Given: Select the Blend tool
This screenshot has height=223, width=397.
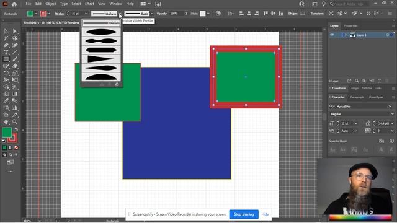Looking at the screenshot, I should tap(15, 101).
